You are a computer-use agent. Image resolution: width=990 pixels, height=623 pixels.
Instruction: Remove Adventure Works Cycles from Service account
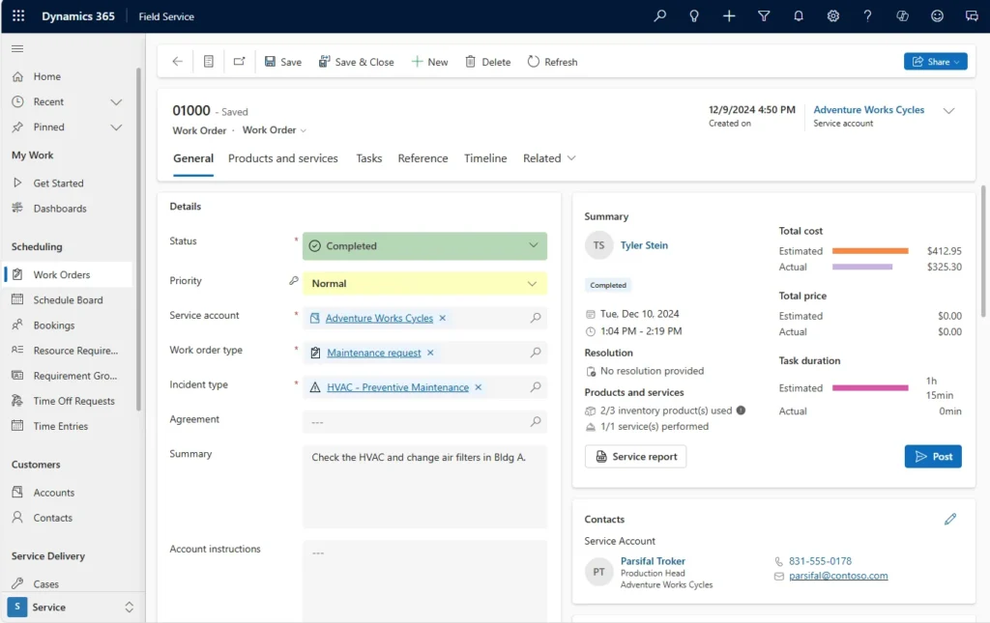pyautogui.click(x=443, y=318)
